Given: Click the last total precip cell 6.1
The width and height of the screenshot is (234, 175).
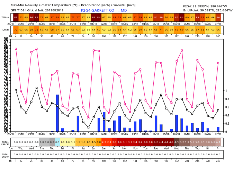Looking at the screenshot, I should coord(218,142).
